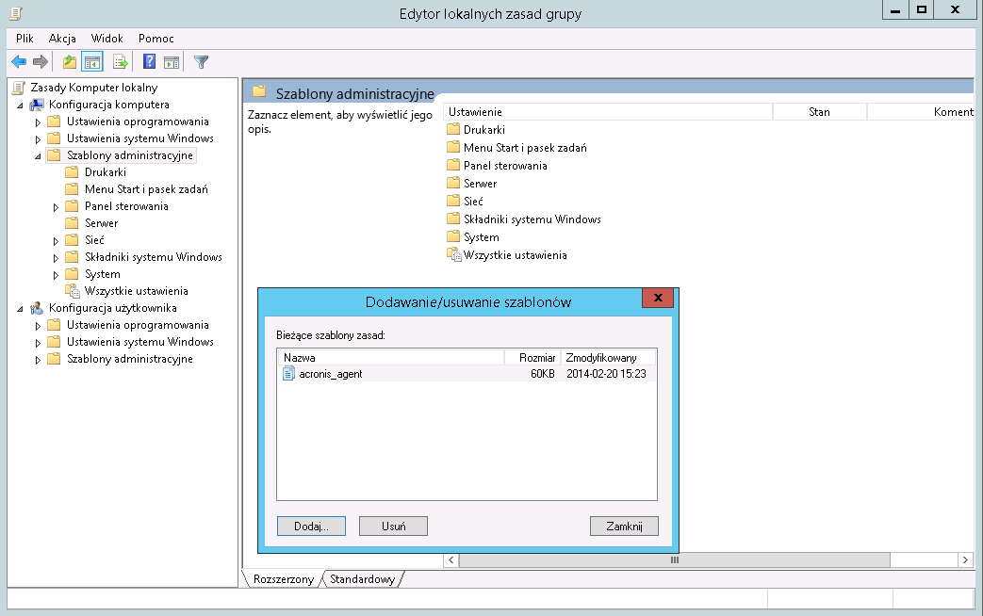
Task: Click the Filter funnel icon
Action: pos(201,62)
